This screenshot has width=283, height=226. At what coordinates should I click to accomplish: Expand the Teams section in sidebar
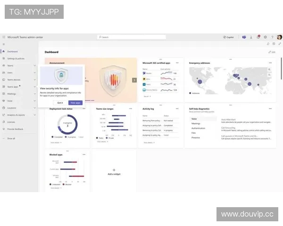35,65
